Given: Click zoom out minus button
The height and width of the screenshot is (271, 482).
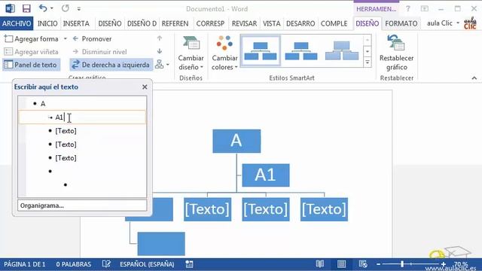Looking at the screenshot, I should [x=378, y=264].
